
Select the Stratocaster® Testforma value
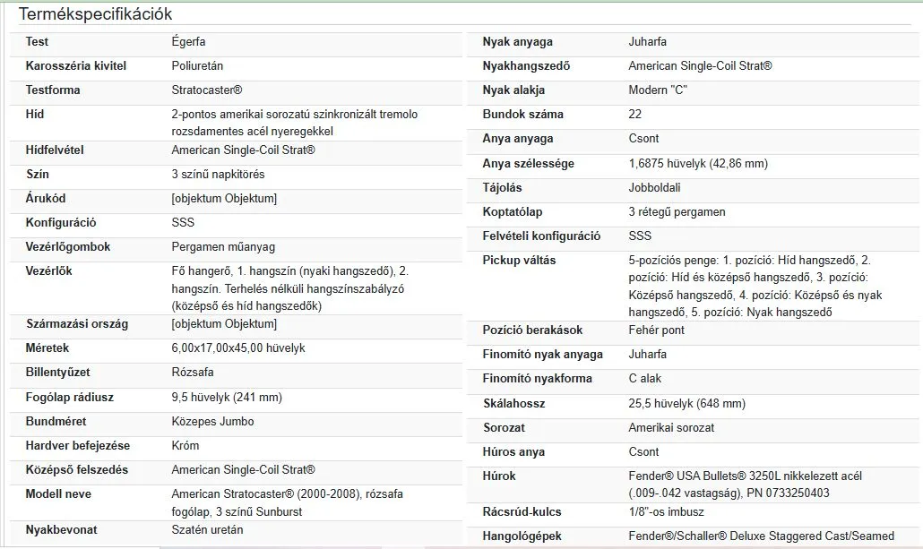[207, 90]
